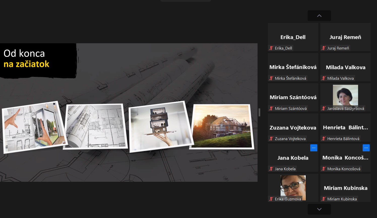This screenshot has width=377, height=218.
Task: Click Zuzana Vojtekova's muted mic icon
Action: tap(271, 139)
